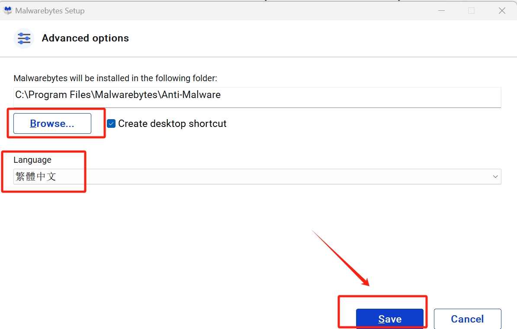Click the Malwarebytes logo in the title bar

pos(8,11)
